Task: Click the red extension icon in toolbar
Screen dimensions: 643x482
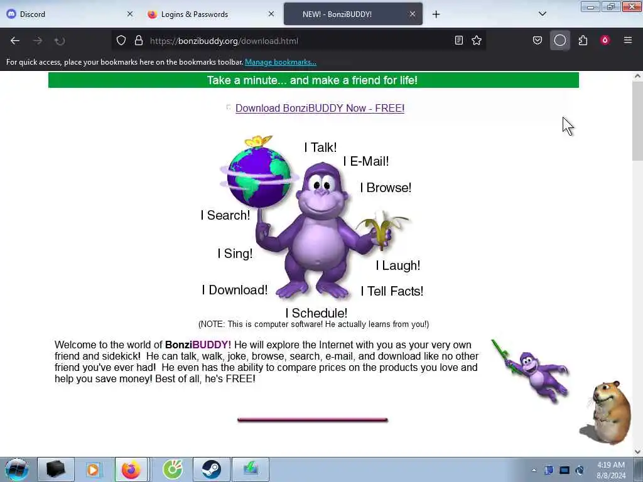Action: coord(605,40)
